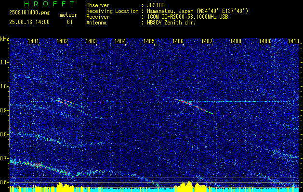Click the date stamp 25.08.16 14:00

click(29, 22)
